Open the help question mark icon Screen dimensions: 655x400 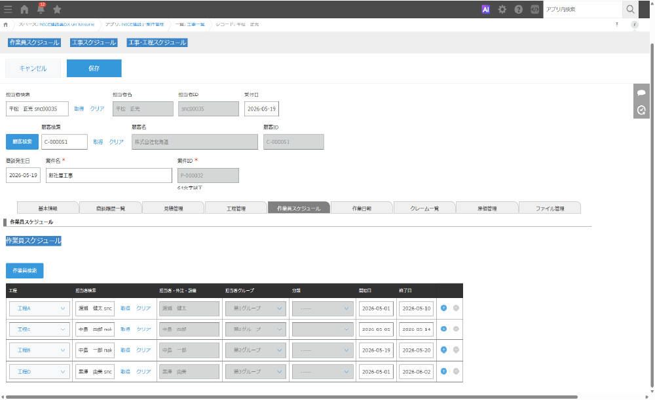point(518,9)
